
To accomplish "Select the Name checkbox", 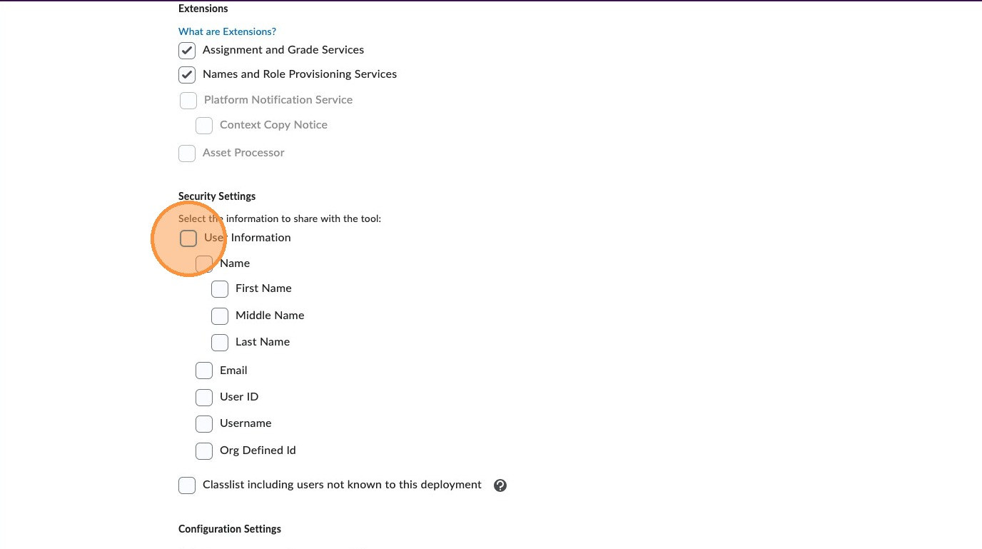I will pos(204,264).
